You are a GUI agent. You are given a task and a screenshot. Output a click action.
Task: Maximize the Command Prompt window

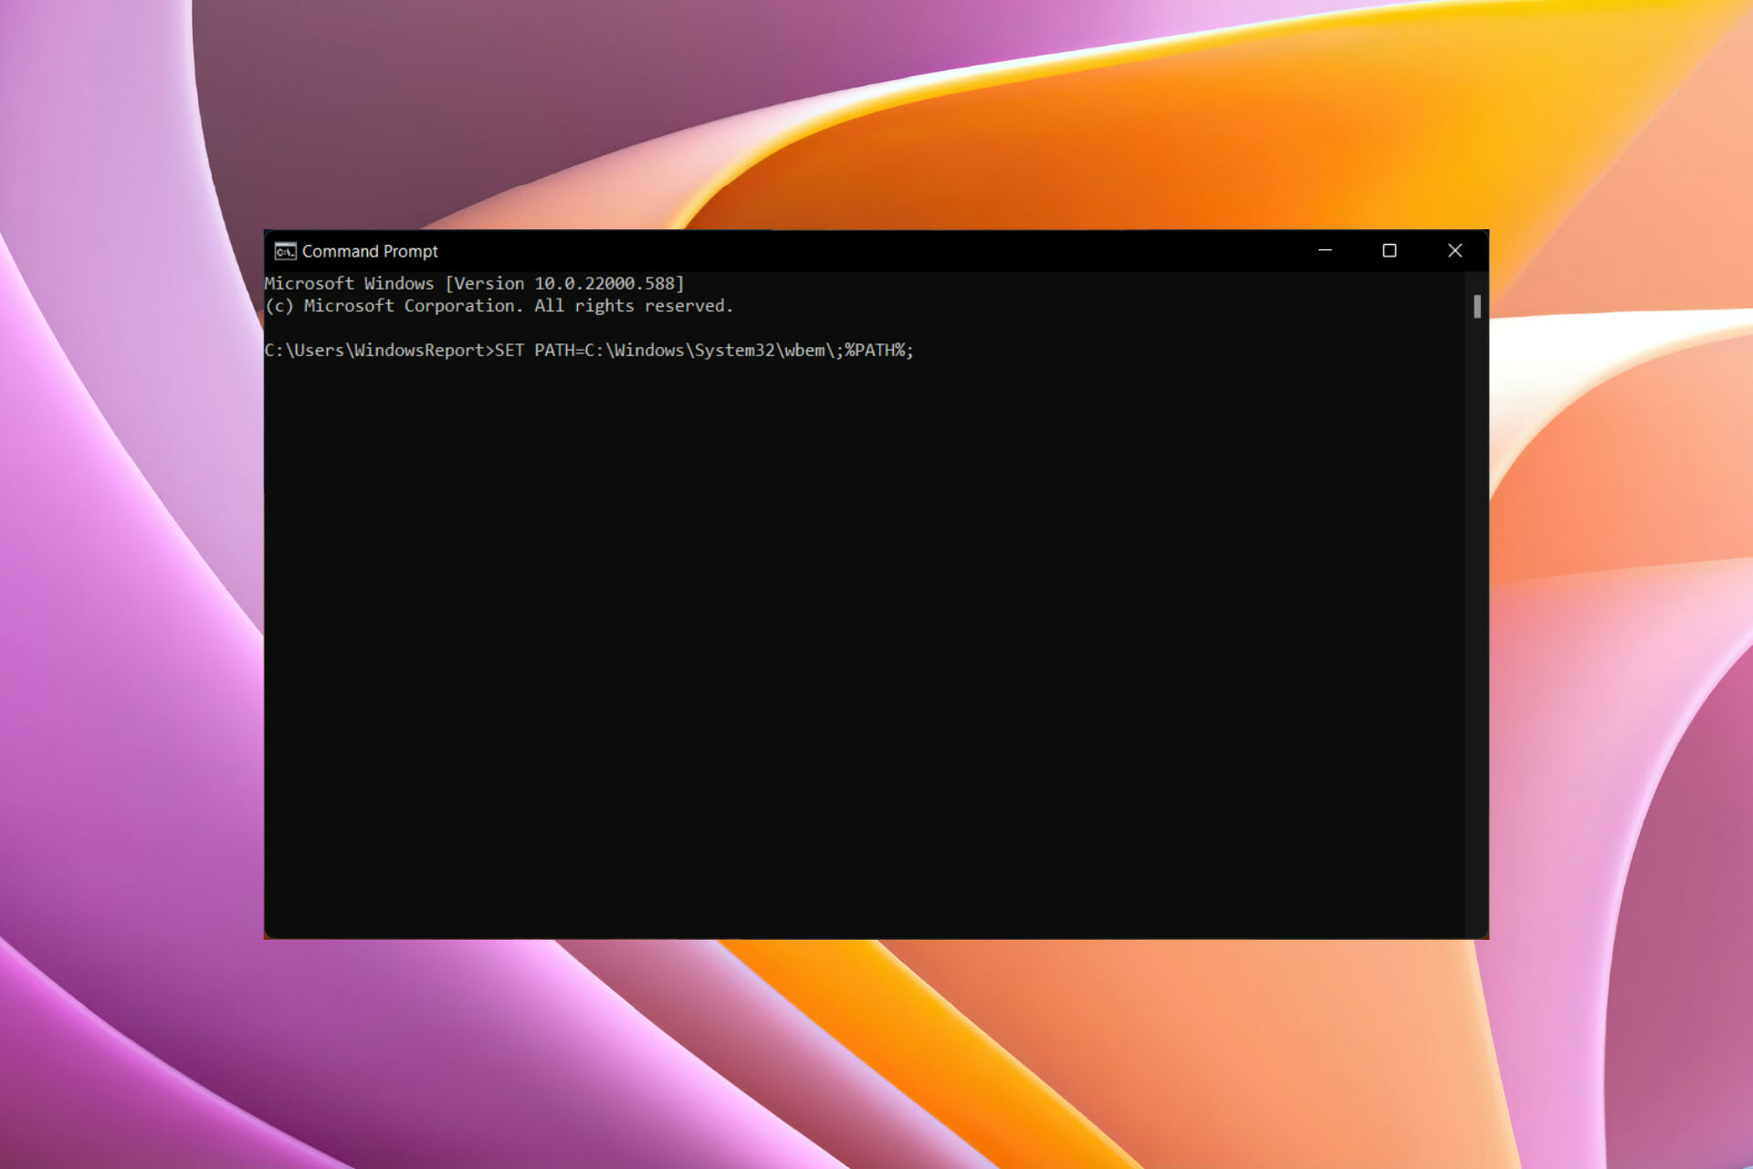[x=1390, y=250]
